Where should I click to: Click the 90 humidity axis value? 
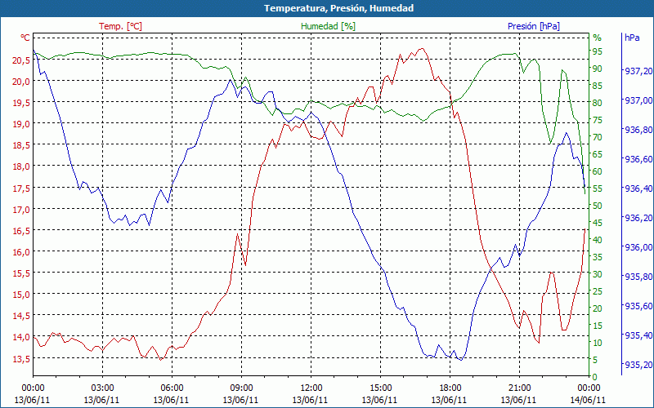tap(598, 69)
